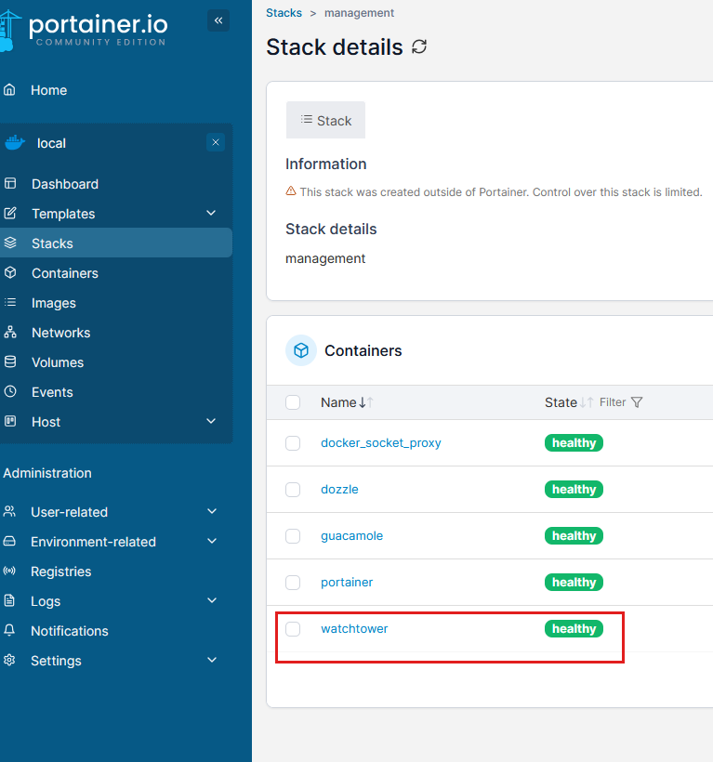Click the Containers panel cube icon

click(301, 350)
